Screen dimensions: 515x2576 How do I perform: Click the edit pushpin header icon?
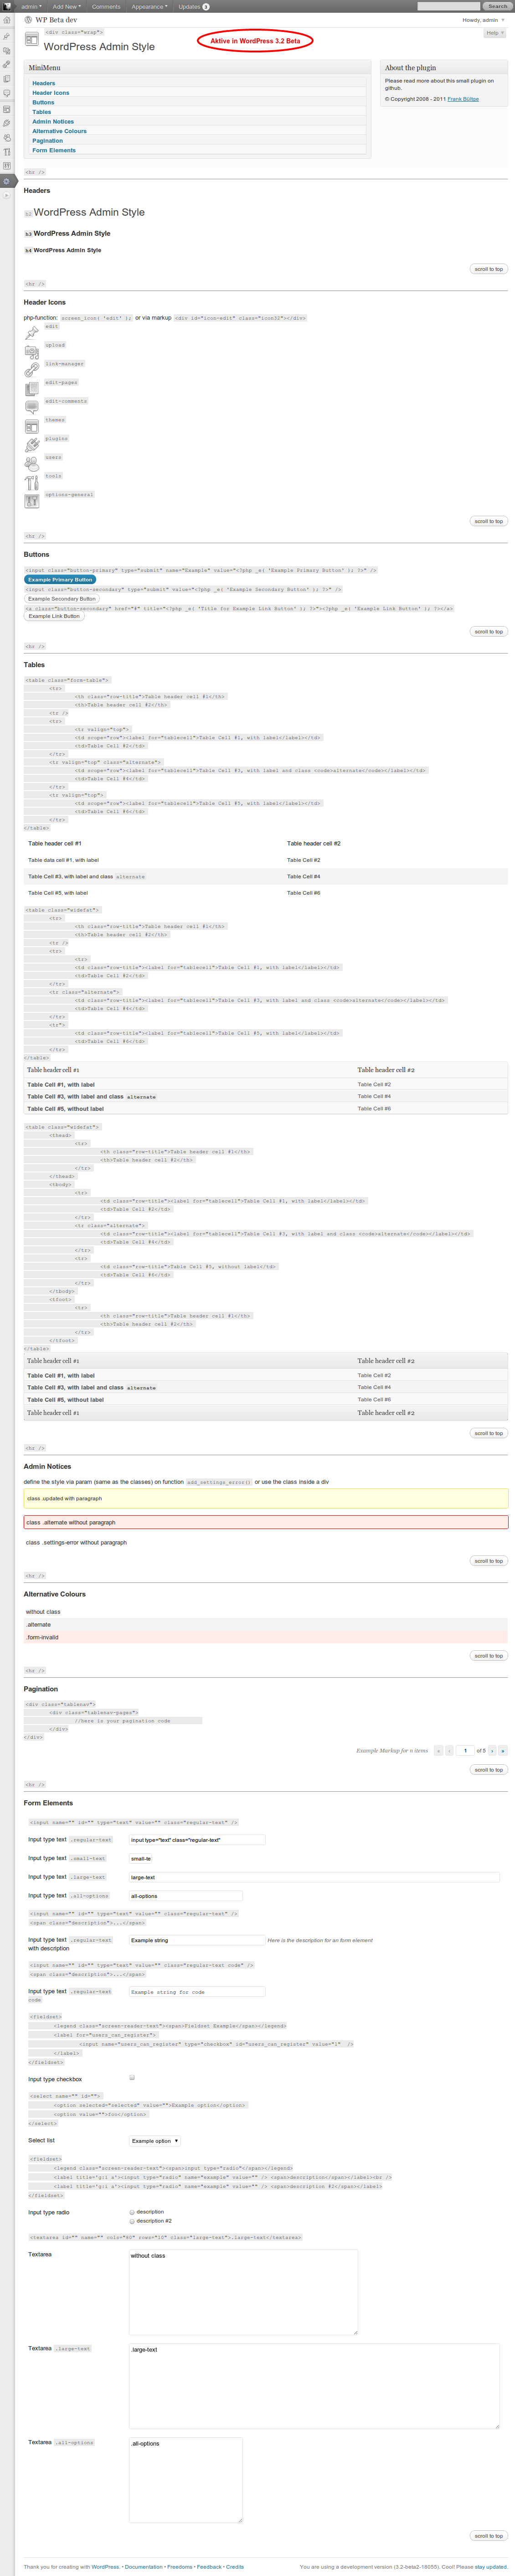pos(32,333)
